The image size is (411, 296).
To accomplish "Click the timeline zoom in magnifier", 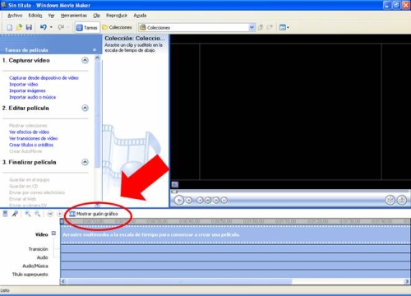I will coord(28,214).
